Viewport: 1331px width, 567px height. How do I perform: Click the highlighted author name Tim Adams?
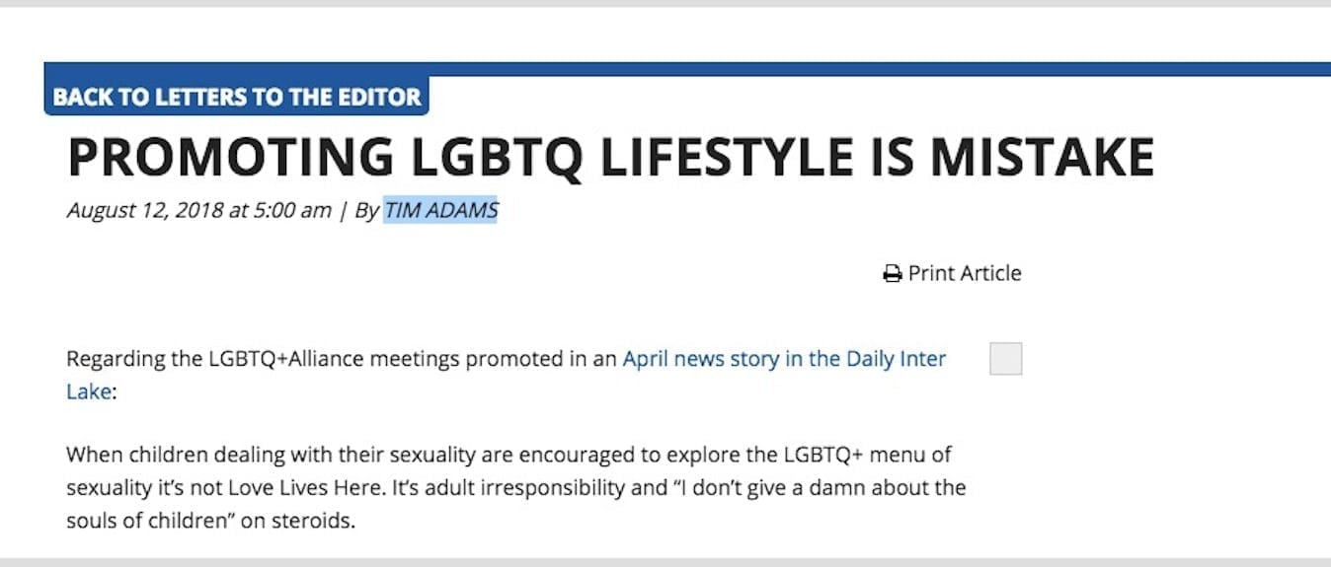tap(440, 210)
